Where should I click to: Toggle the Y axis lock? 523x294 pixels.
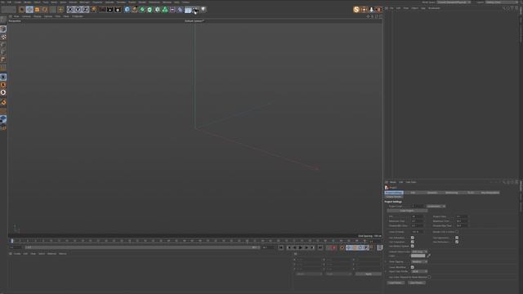coord(78,10)
